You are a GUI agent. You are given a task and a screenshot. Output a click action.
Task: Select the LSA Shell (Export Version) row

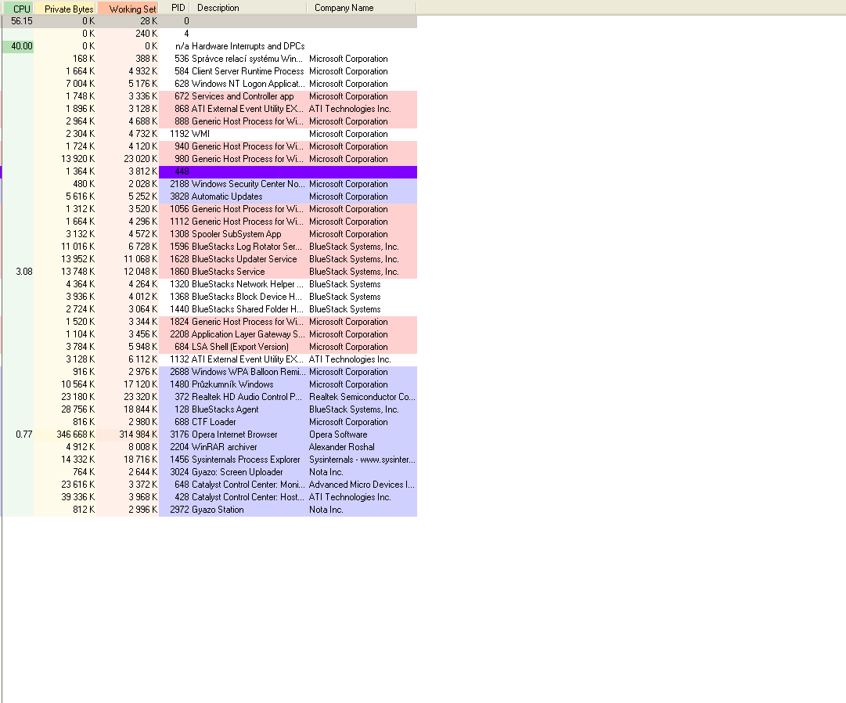(x=209, y=347)
